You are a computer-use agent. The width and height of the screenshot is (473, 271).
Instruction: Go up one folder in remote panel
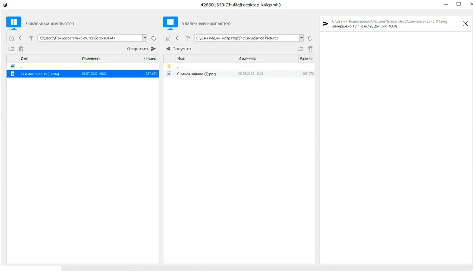(x=188, y=38)
